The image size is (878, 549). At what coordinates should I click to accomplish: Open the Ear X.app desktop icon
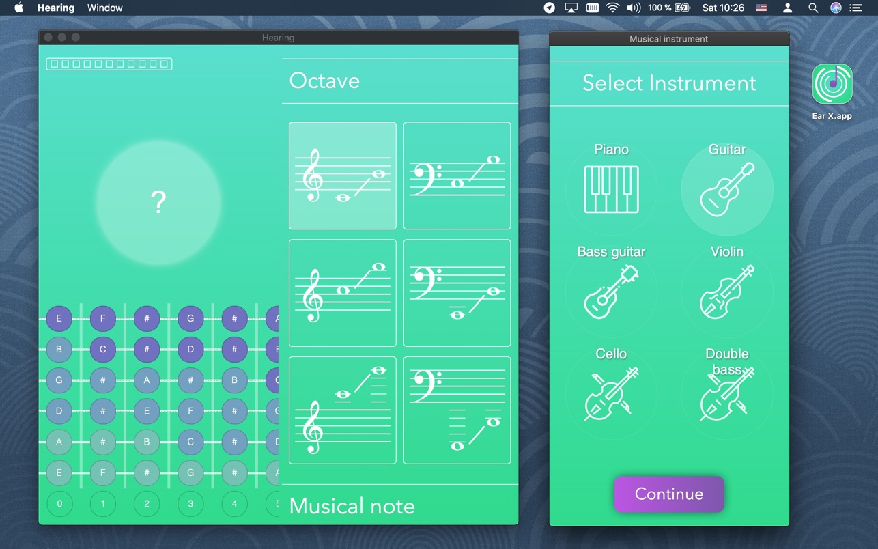832,85
